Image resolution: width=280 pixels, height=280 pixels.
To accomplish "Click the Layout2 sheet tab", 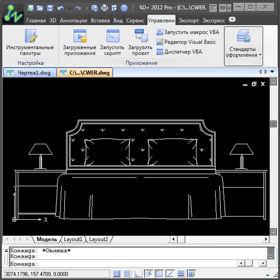I will (98, 239).
